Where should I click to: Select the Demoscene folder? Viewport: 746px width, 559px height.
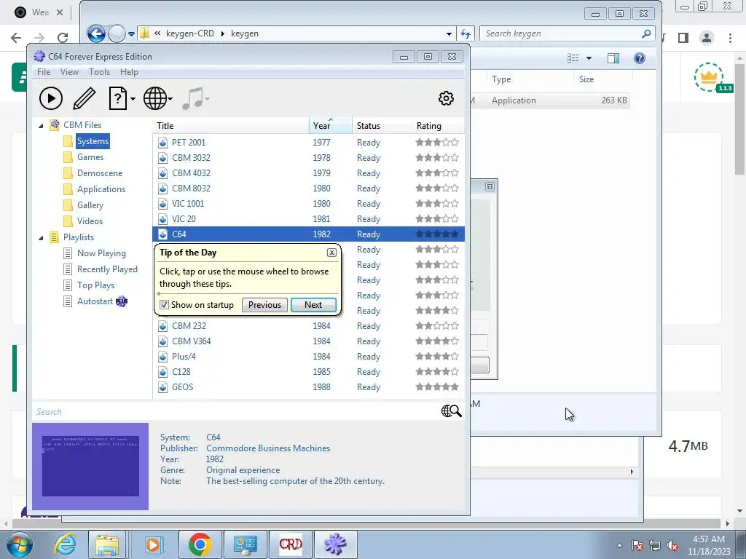(x=99, y=173)
